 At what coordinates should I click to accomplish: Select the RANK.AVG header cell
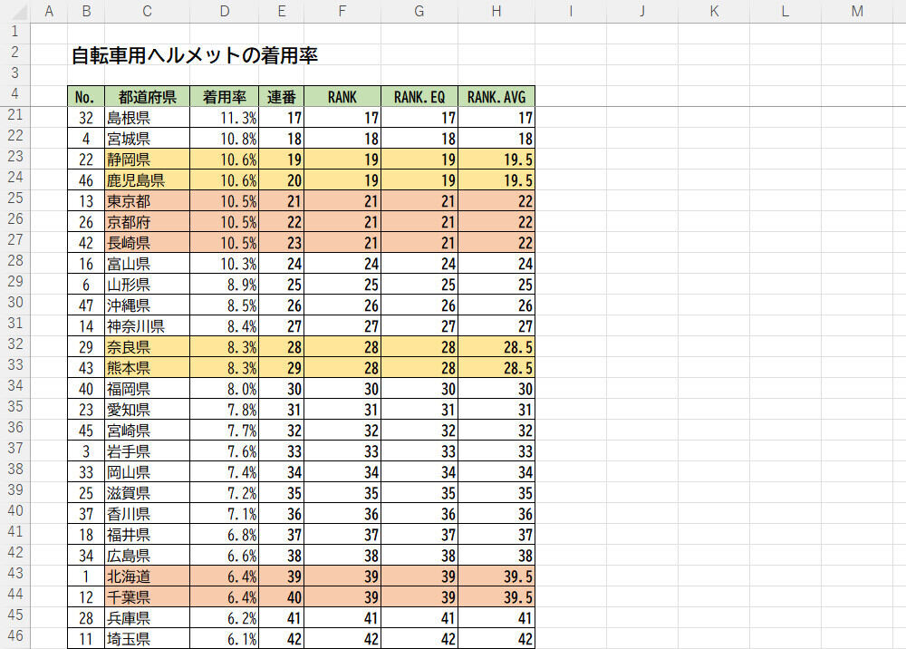(x=496, y=97)
